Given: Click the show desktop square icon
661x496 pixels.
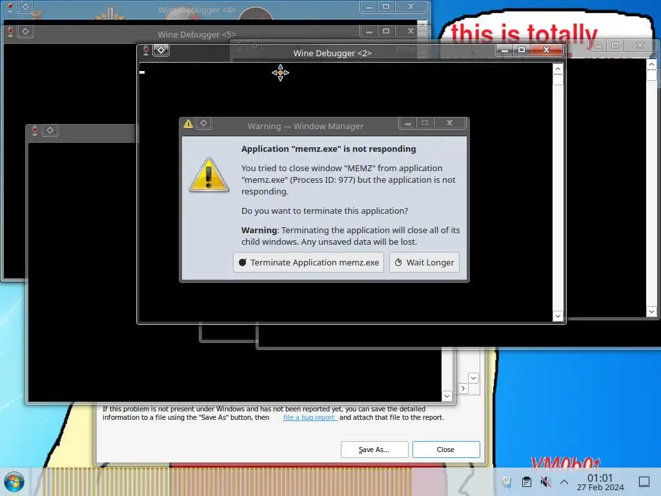Looking at the screenshot, I should click(x=644, y=482).
